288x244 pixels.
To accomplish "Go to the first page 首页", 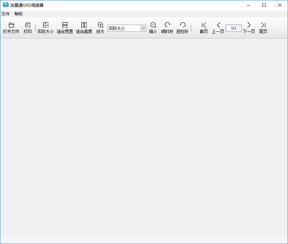I will pos(204,28).
